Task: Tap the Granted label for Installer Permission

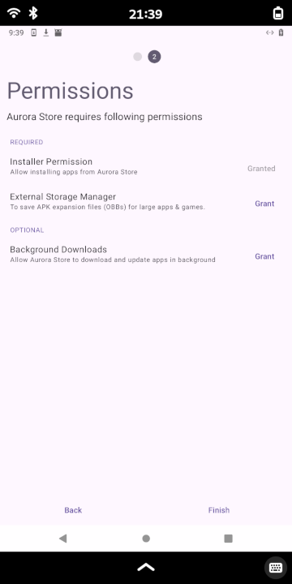Action: [x=261, y=169]
